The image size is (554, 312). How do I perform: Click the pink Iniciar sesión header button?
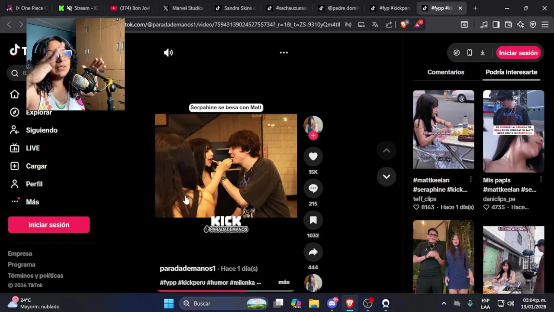click(x=518, y=53)
